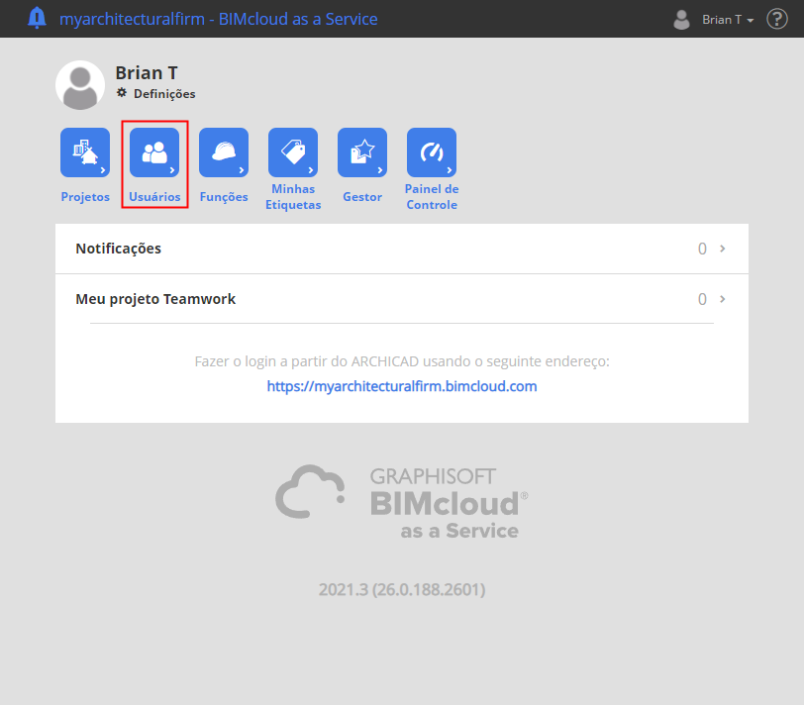Click the Minhas Etiquetas icon
The height and width of the screenshot is (705, 804).
click(x=292, y=152)
